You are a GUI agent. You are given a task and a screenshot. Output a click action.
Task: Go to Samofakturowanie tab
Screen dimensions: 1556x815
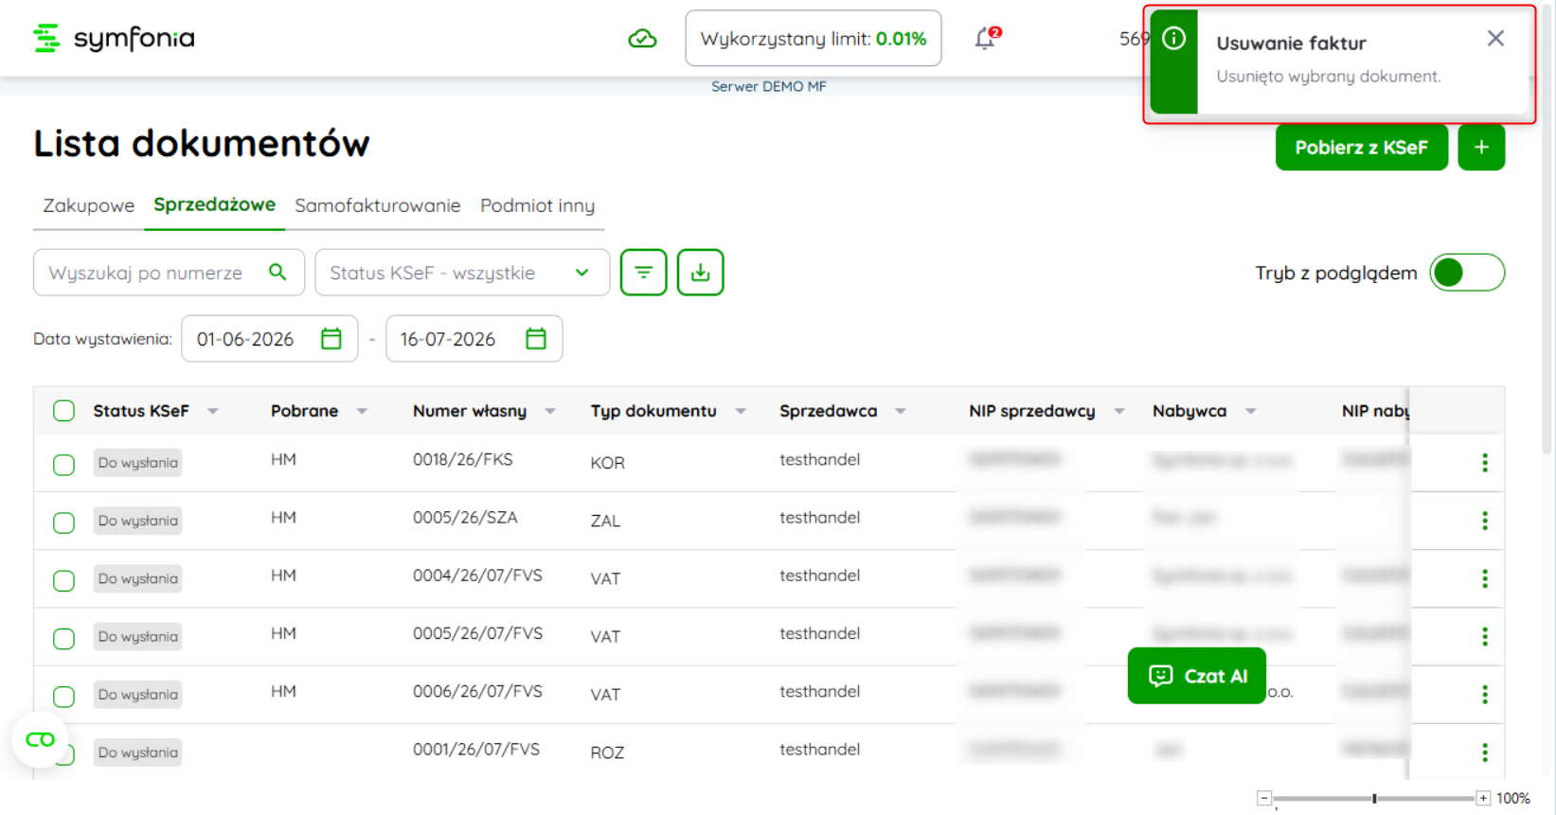(378, 205)
